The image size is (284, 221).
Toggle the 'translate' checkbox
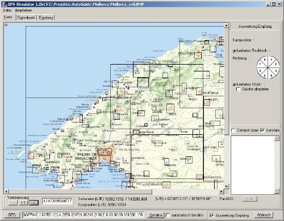(x=262, y=130)
